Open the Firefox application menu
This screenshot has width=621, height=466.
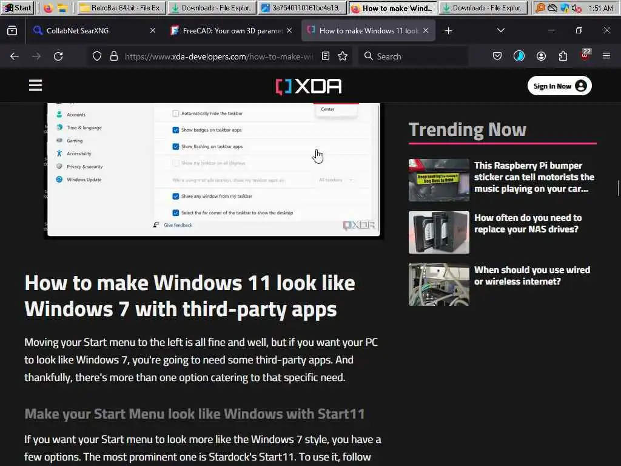point(606,56)
